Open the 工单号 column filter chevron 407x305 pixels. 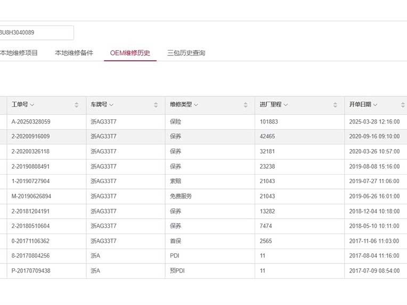tap(32, 105)
